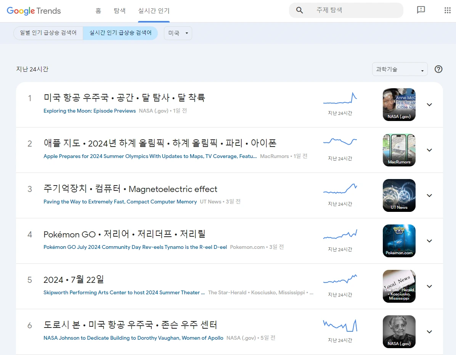The width and height of the screenshot is (456, 355).
Task: Expand trend row 2 about 애플 지도
Action: [429, 150]
